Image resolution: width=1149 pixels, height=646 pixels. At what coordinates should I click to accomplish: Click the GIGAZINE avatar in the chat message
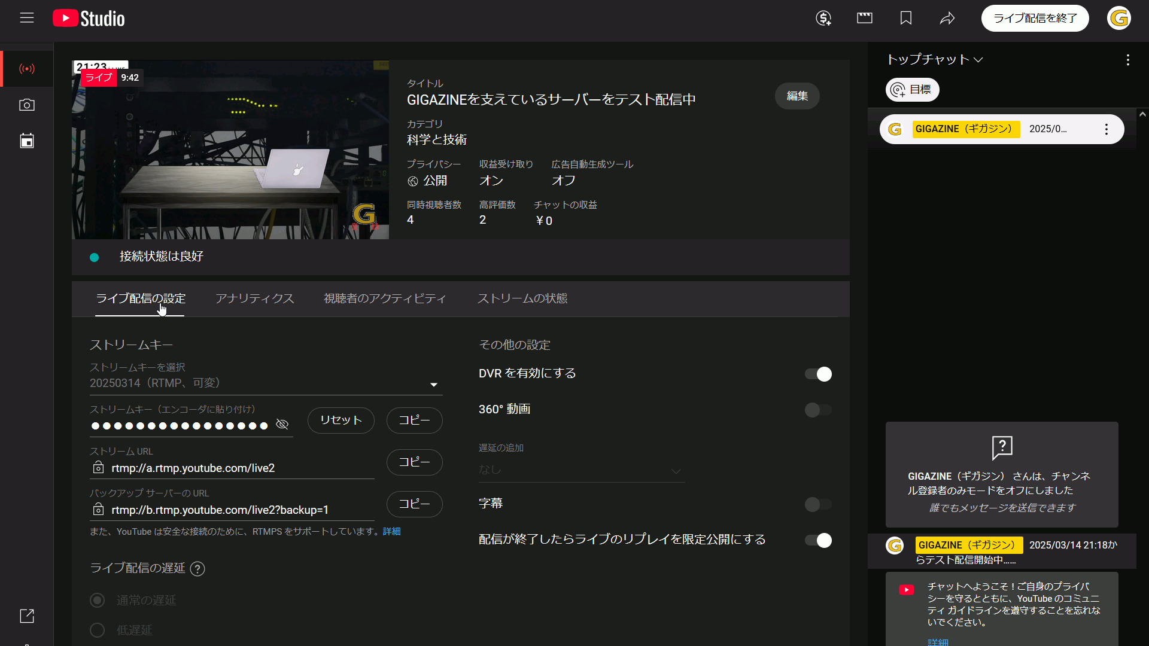895,546
